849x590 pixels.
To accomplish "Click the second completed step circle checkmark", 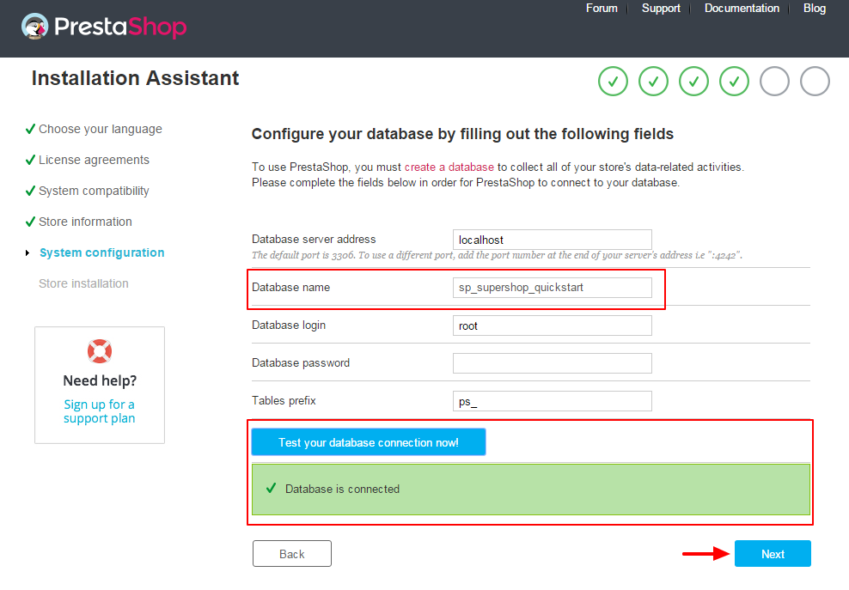I will [x=654, y=82].
